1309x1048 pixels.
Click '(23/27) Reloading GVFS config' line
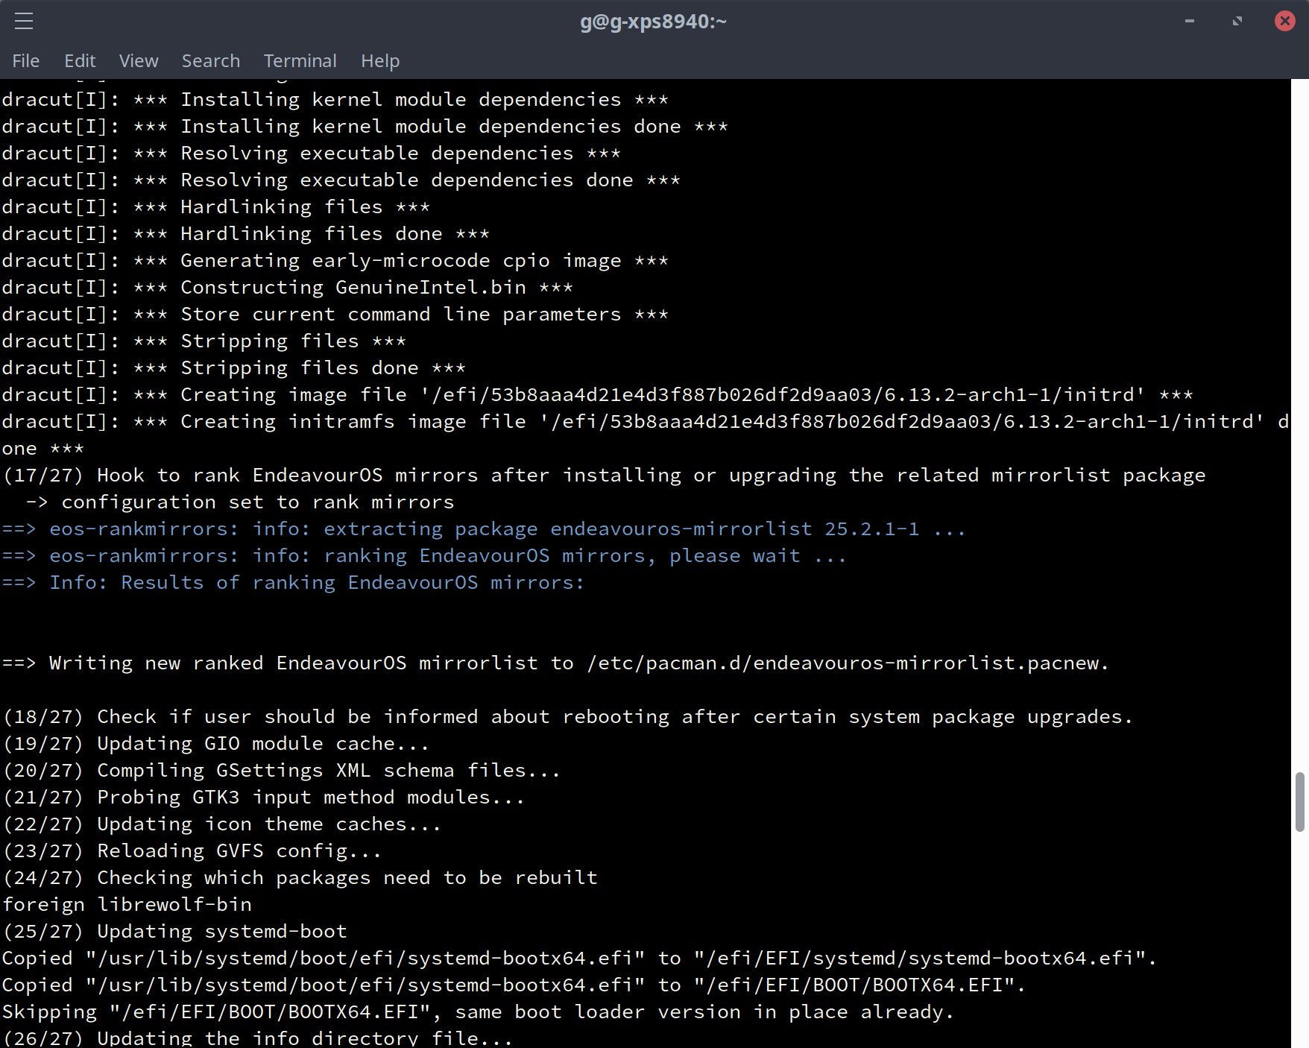click(x=192, y=851)
